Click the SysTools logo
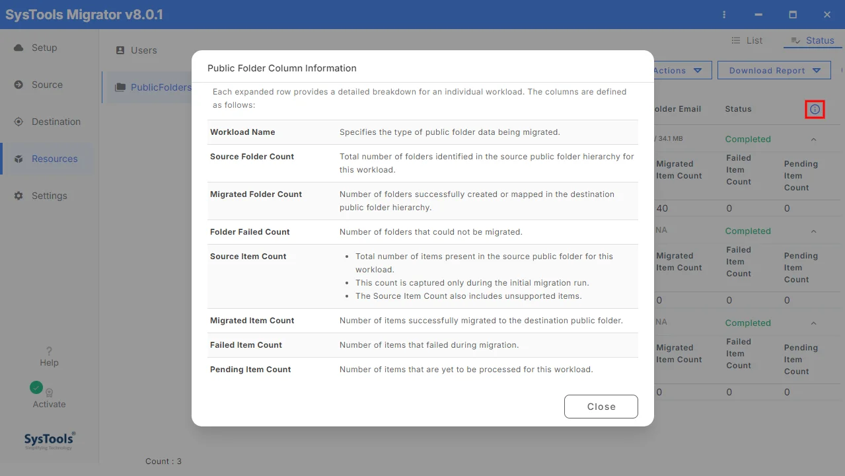Image resolution: width=845 pixels, height=476 pixels. 50,440
